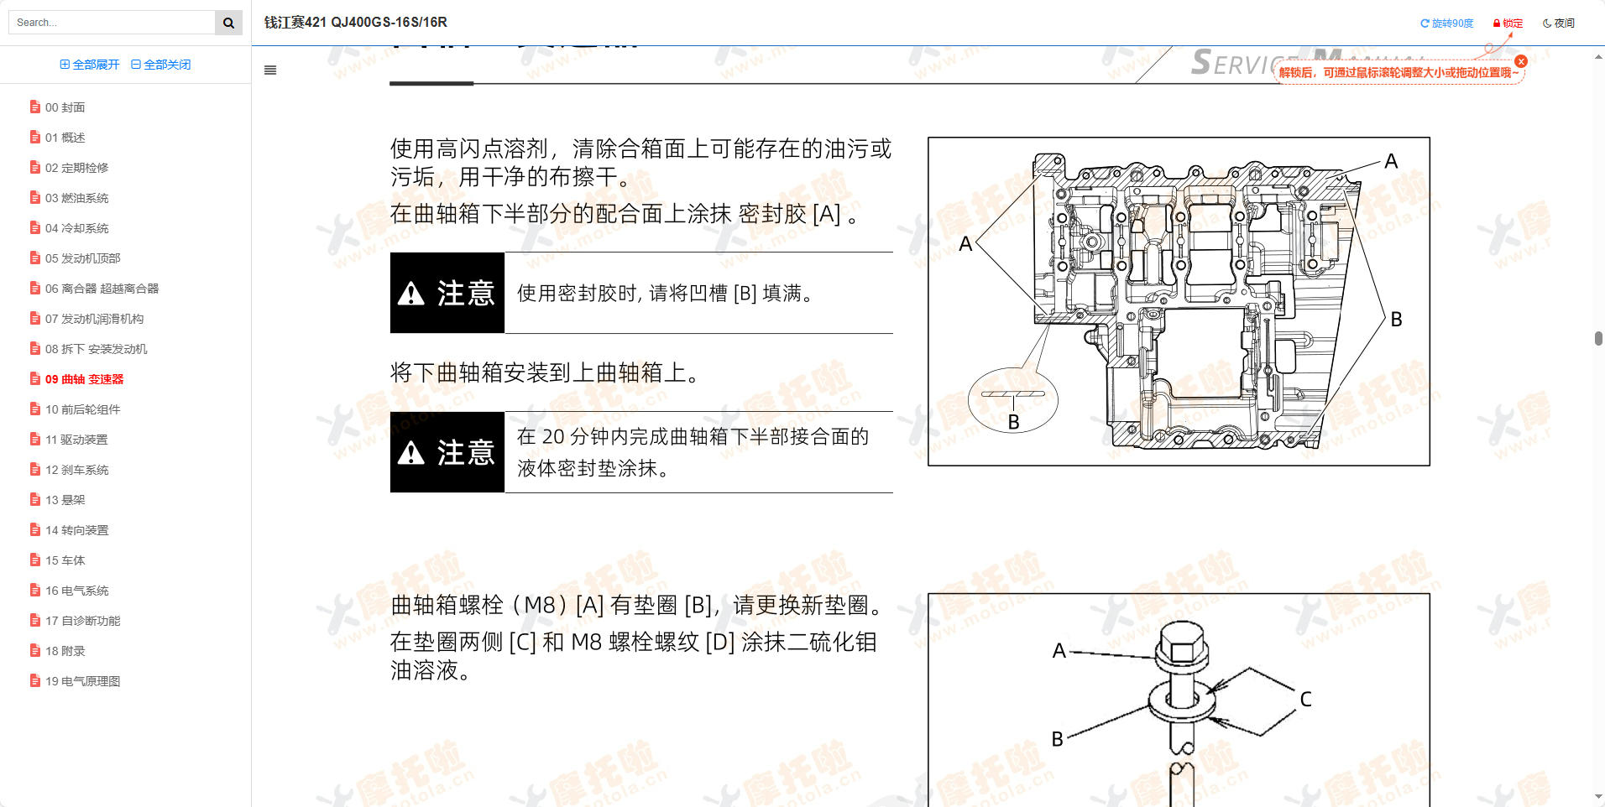Viewport: 1605px width, 807px height.
Task: Click the expand-all square icon near 全部展开
Action: click(65, 64)
